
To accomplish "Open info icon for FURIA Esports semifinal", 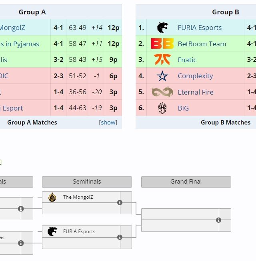I will [x=120, y=237].
